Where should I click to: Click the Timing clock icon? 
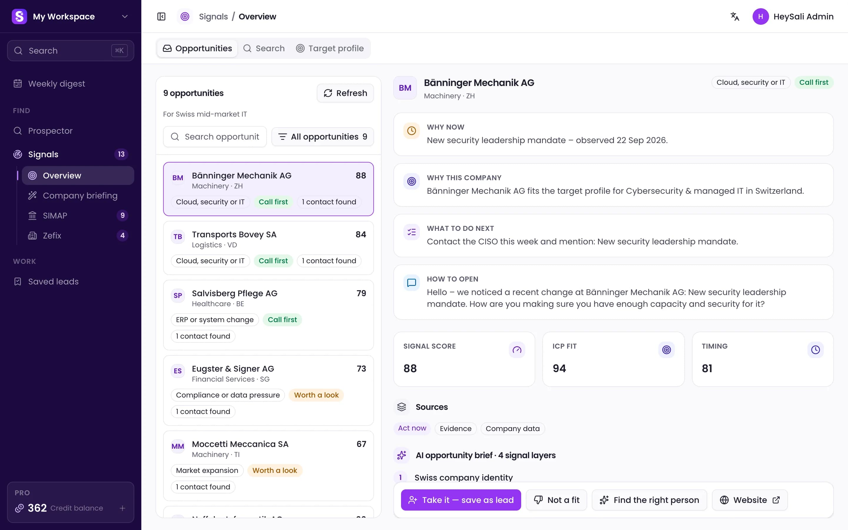815,350
